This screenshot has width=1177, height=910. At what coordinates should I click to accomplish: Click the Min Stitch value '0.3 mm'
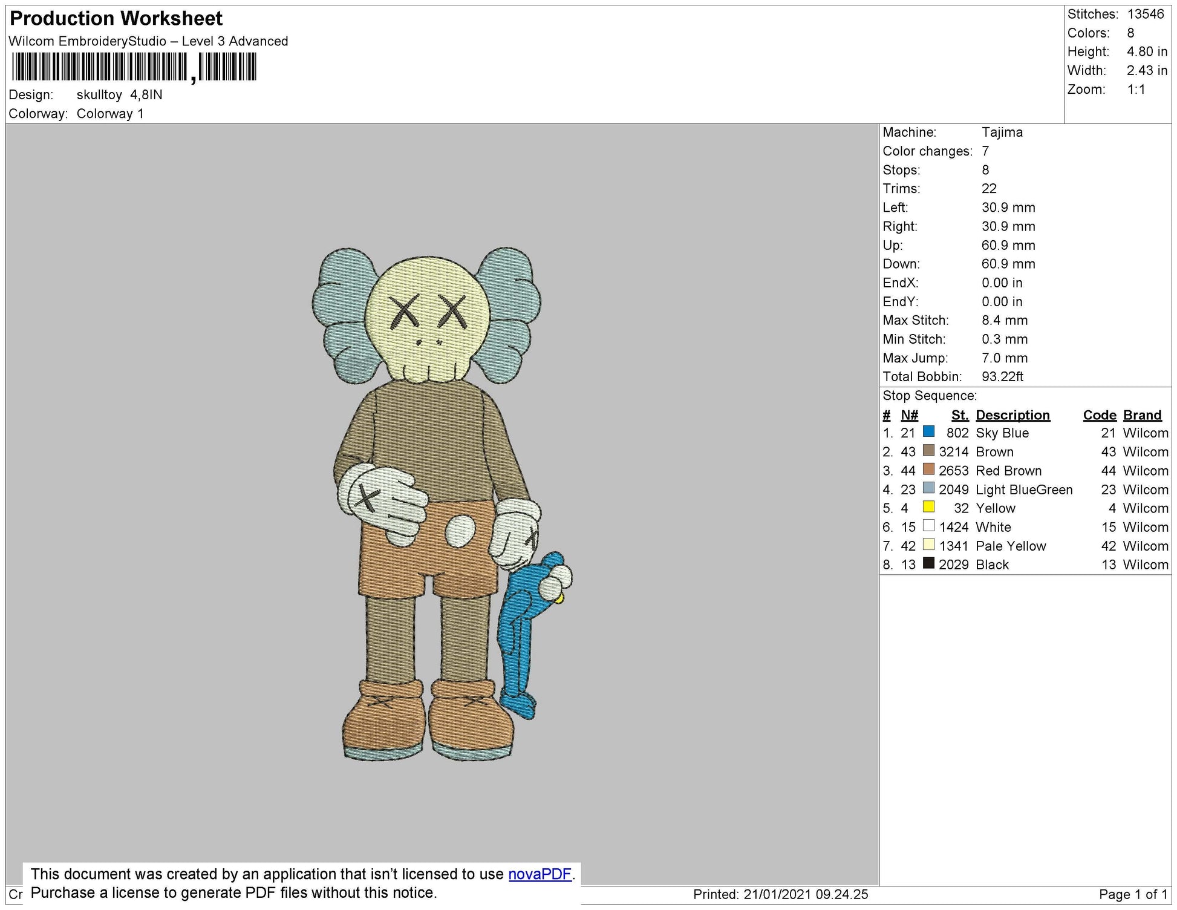point(1005,339)
